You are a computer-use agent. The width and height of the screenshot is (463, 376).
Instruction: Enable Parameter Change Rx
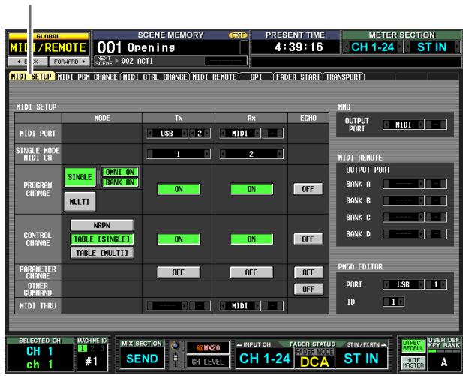[251, 272]
